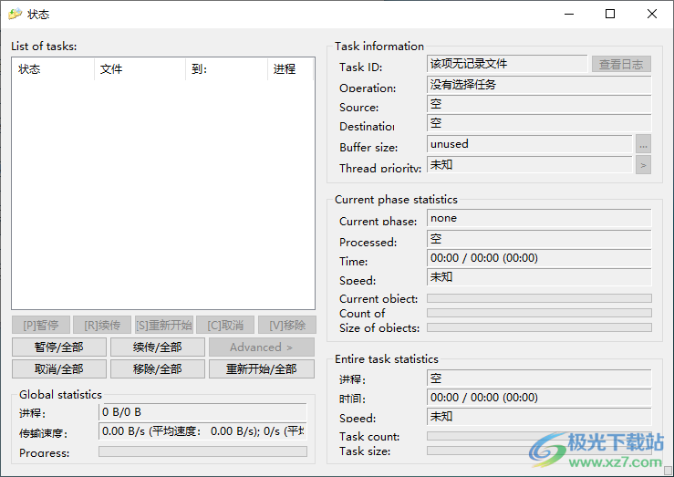Click Speed field in current phase statistics
This screenshot has width=674, height=477.
click(539, 277)
